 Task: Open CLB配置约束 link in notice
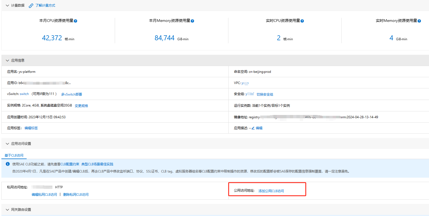tap(70, 164)
